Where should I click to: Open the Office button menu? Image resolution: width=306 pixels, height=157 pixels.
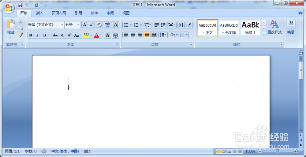click(x=9, y=8)
